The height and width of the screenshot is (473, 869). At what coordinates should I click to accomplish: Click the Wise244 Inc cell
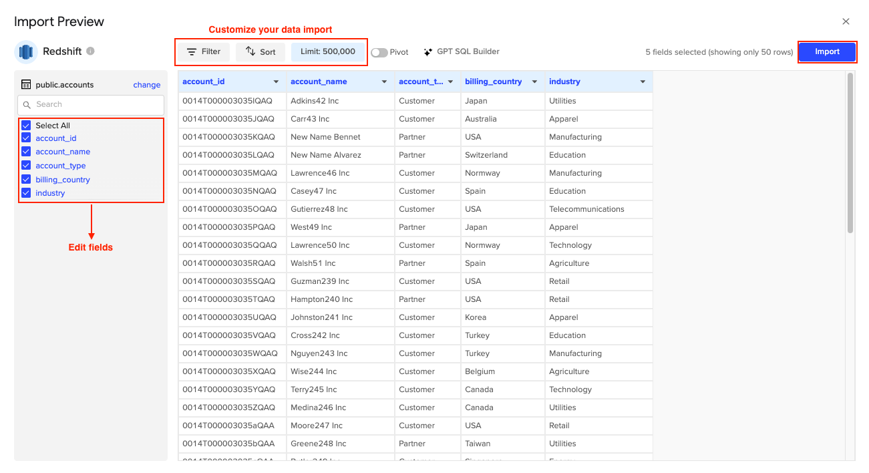point(340,371)
